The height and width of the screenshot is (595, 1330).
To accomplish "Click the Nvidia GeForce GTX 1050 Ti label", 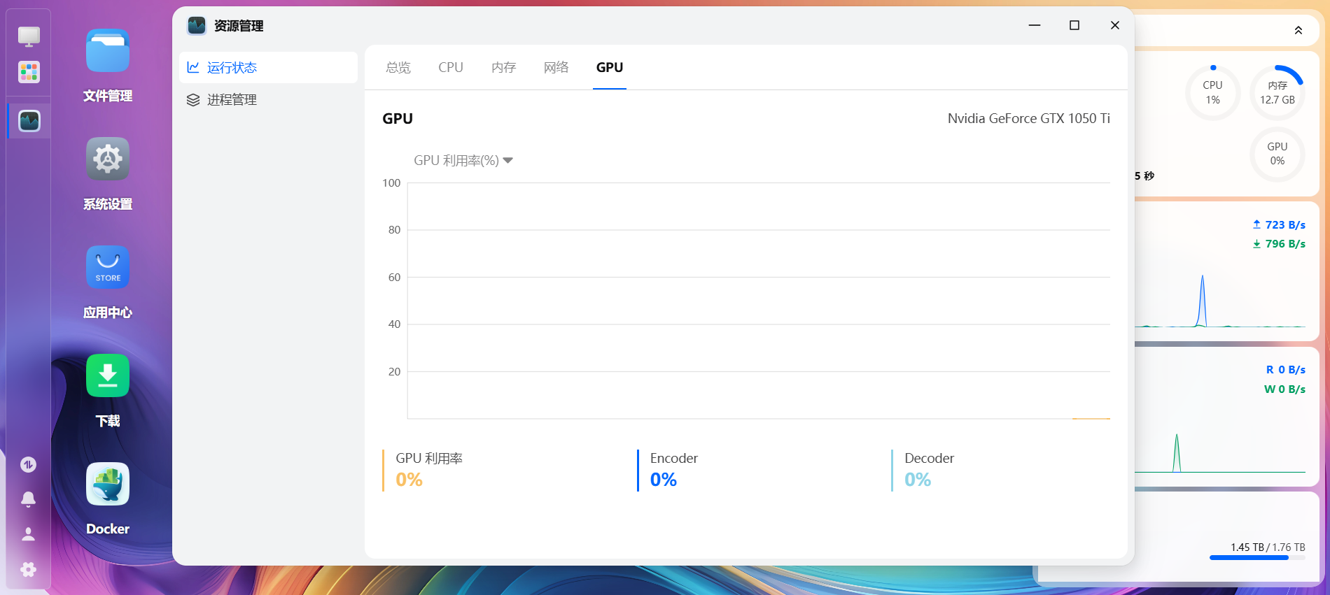I will 1028,118.
